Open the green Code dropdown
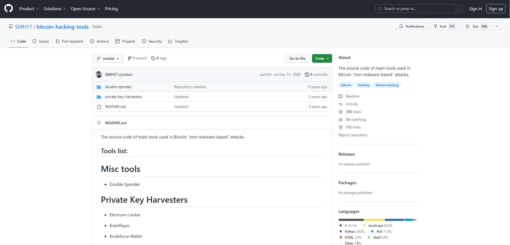The height and width of the screenshot is (245, 510). [322, 58]
